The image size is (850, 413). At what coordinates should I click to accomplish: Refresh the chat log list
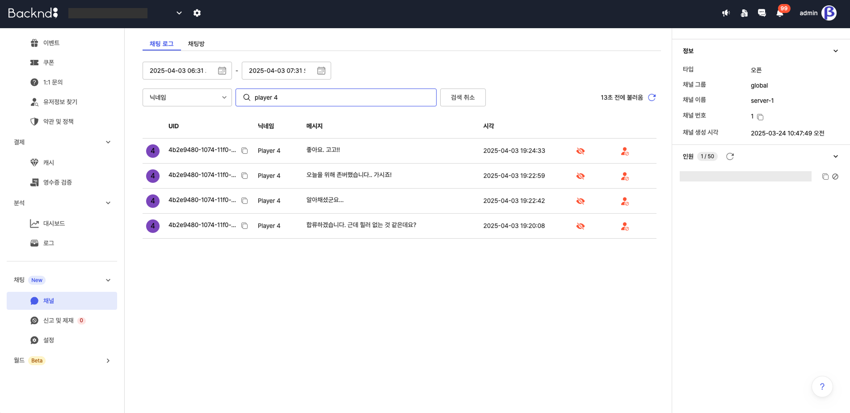[652, 97]
